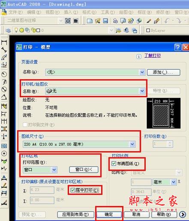Click the Y offset input field
The width and height of the screenshot is (189, 221).
pyautogui.click(x=42, y=200)
